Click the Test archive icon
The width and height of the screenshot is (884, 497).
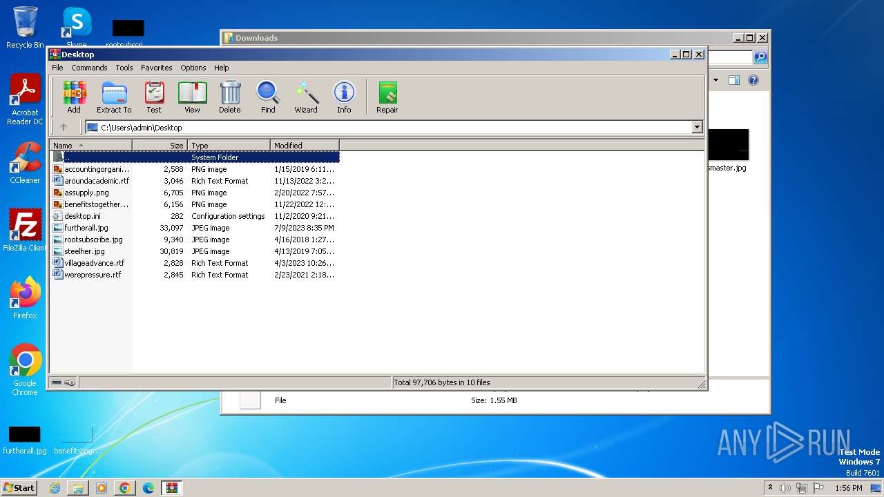pos(154,97)
